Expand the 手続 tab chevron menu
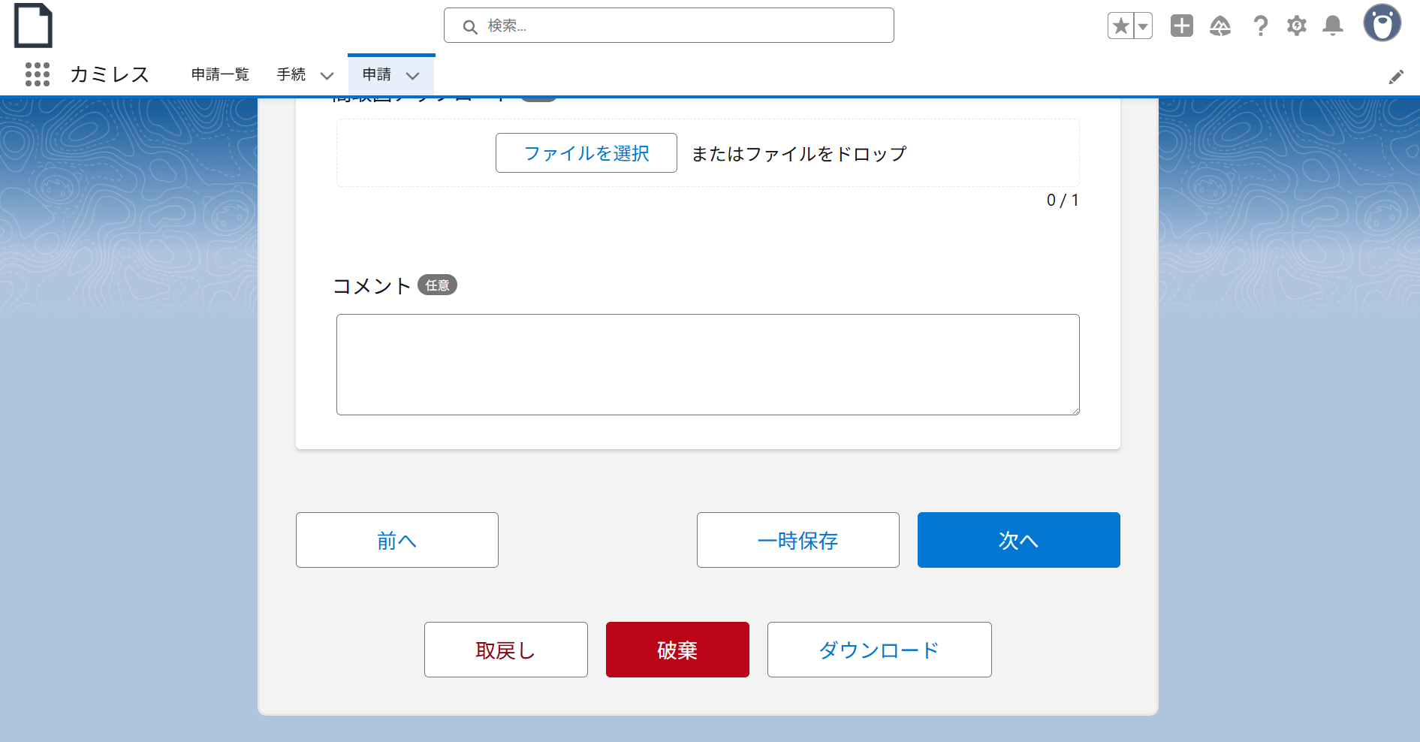The width and height of the screenshot is (1420, 742). point(327,76)
